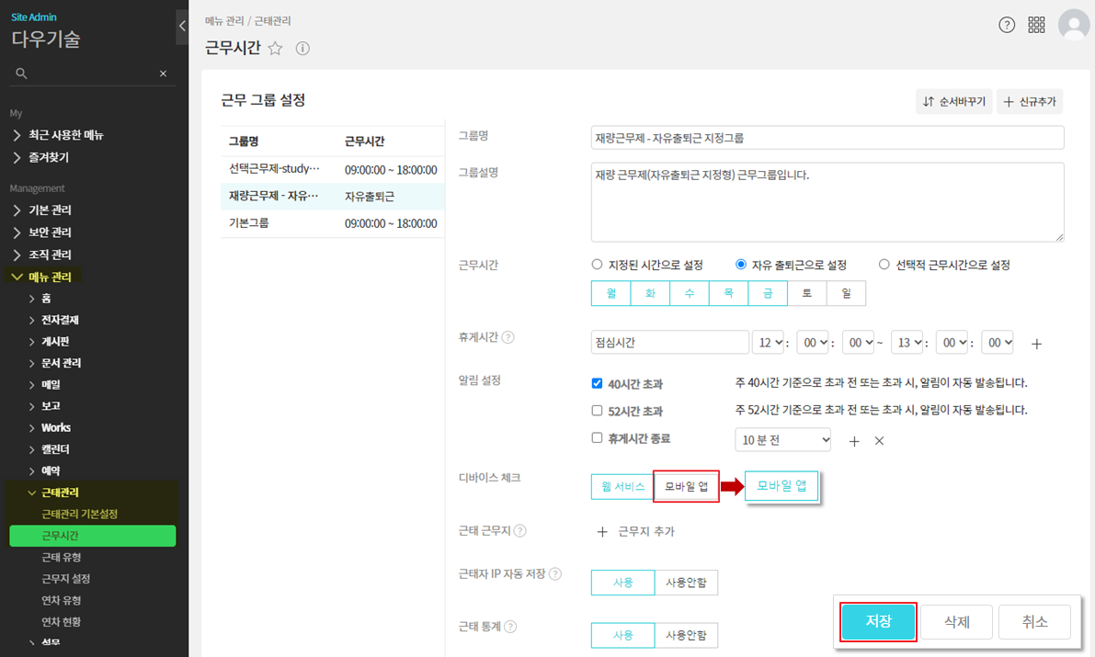Collapse the sidebar with the arrow handle
Image resolution: width=1095 pixels, height=657 pixels.
[182, 27]
